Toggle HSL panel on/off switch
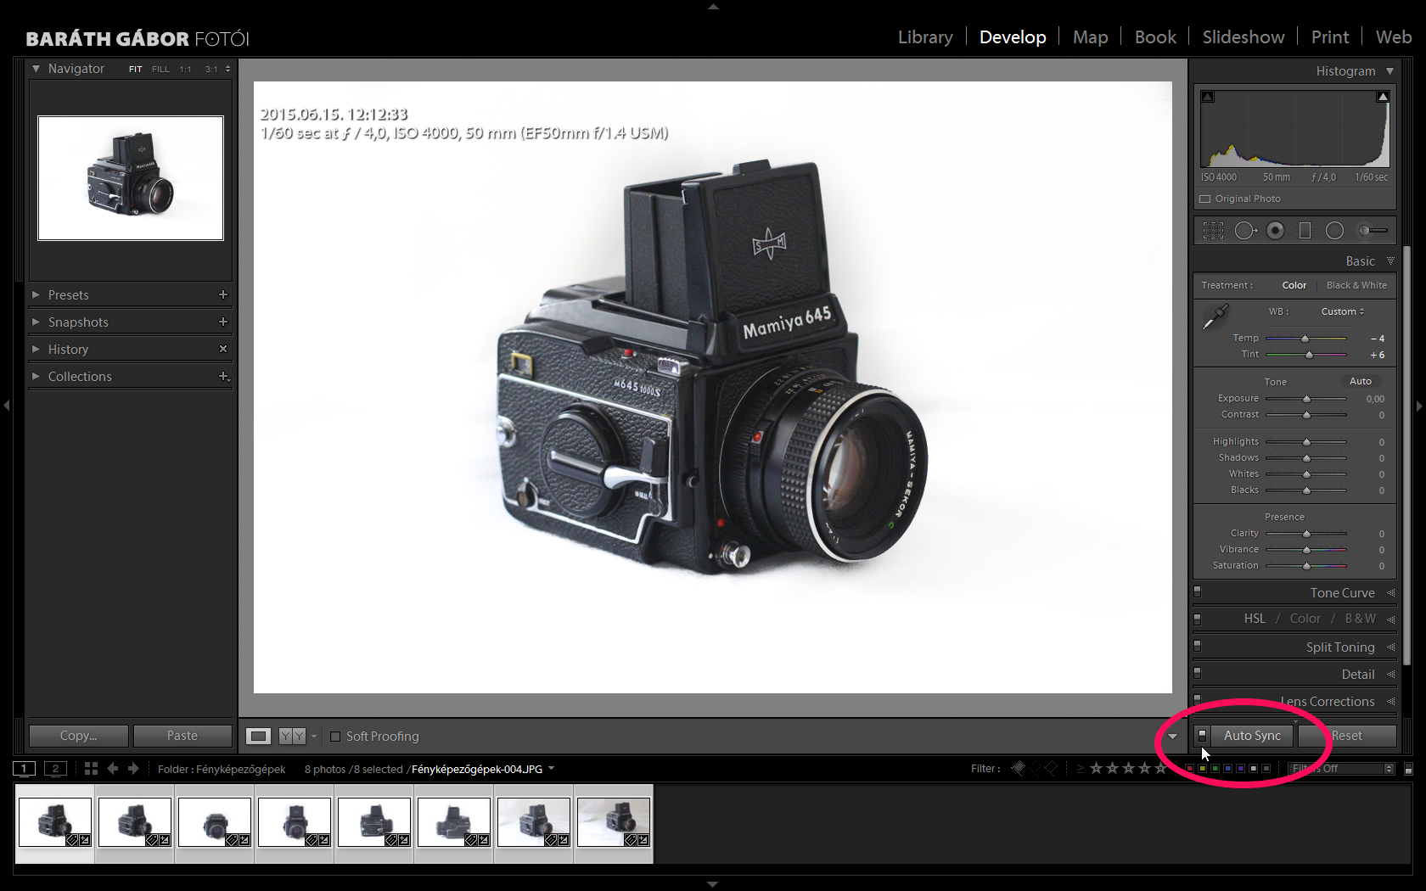Viewport: 1426px width, 891px height. (1198, 619)
